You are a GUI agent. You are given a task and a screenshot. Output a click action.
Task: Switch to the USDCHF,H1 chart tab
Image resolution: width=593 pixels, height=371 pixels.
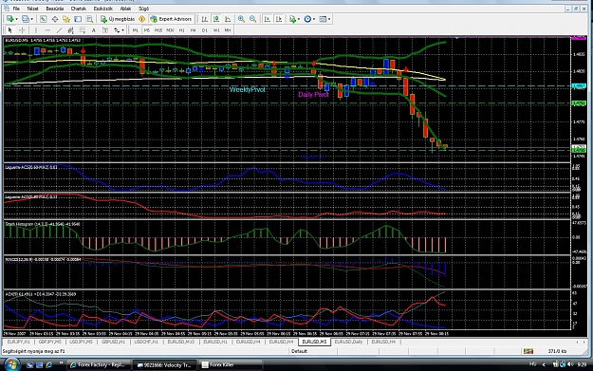pos(146,342)
